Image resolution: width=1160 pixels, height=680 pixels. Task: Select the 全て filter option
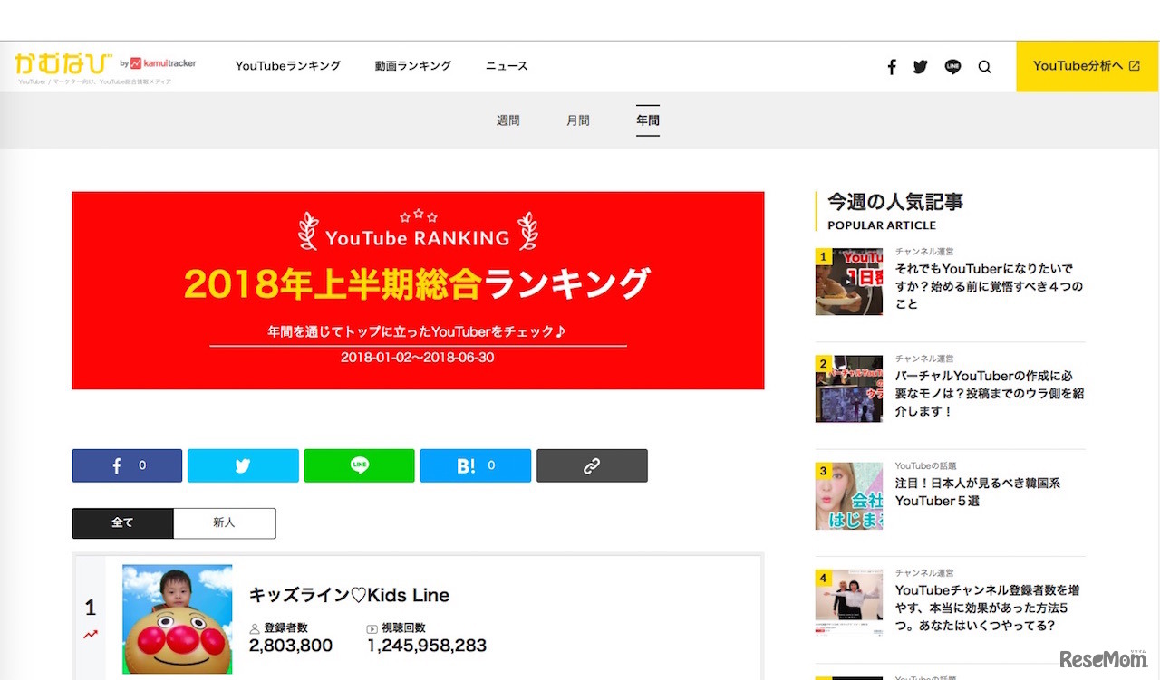pyautogui.click(x=122, y=523)
